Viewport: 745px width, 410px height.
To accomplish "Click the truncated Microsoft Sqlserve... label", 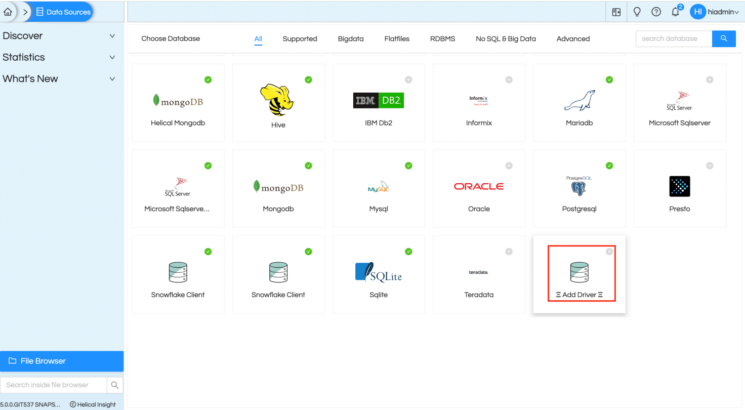I will pyautogui.click(x=177, y=209).
